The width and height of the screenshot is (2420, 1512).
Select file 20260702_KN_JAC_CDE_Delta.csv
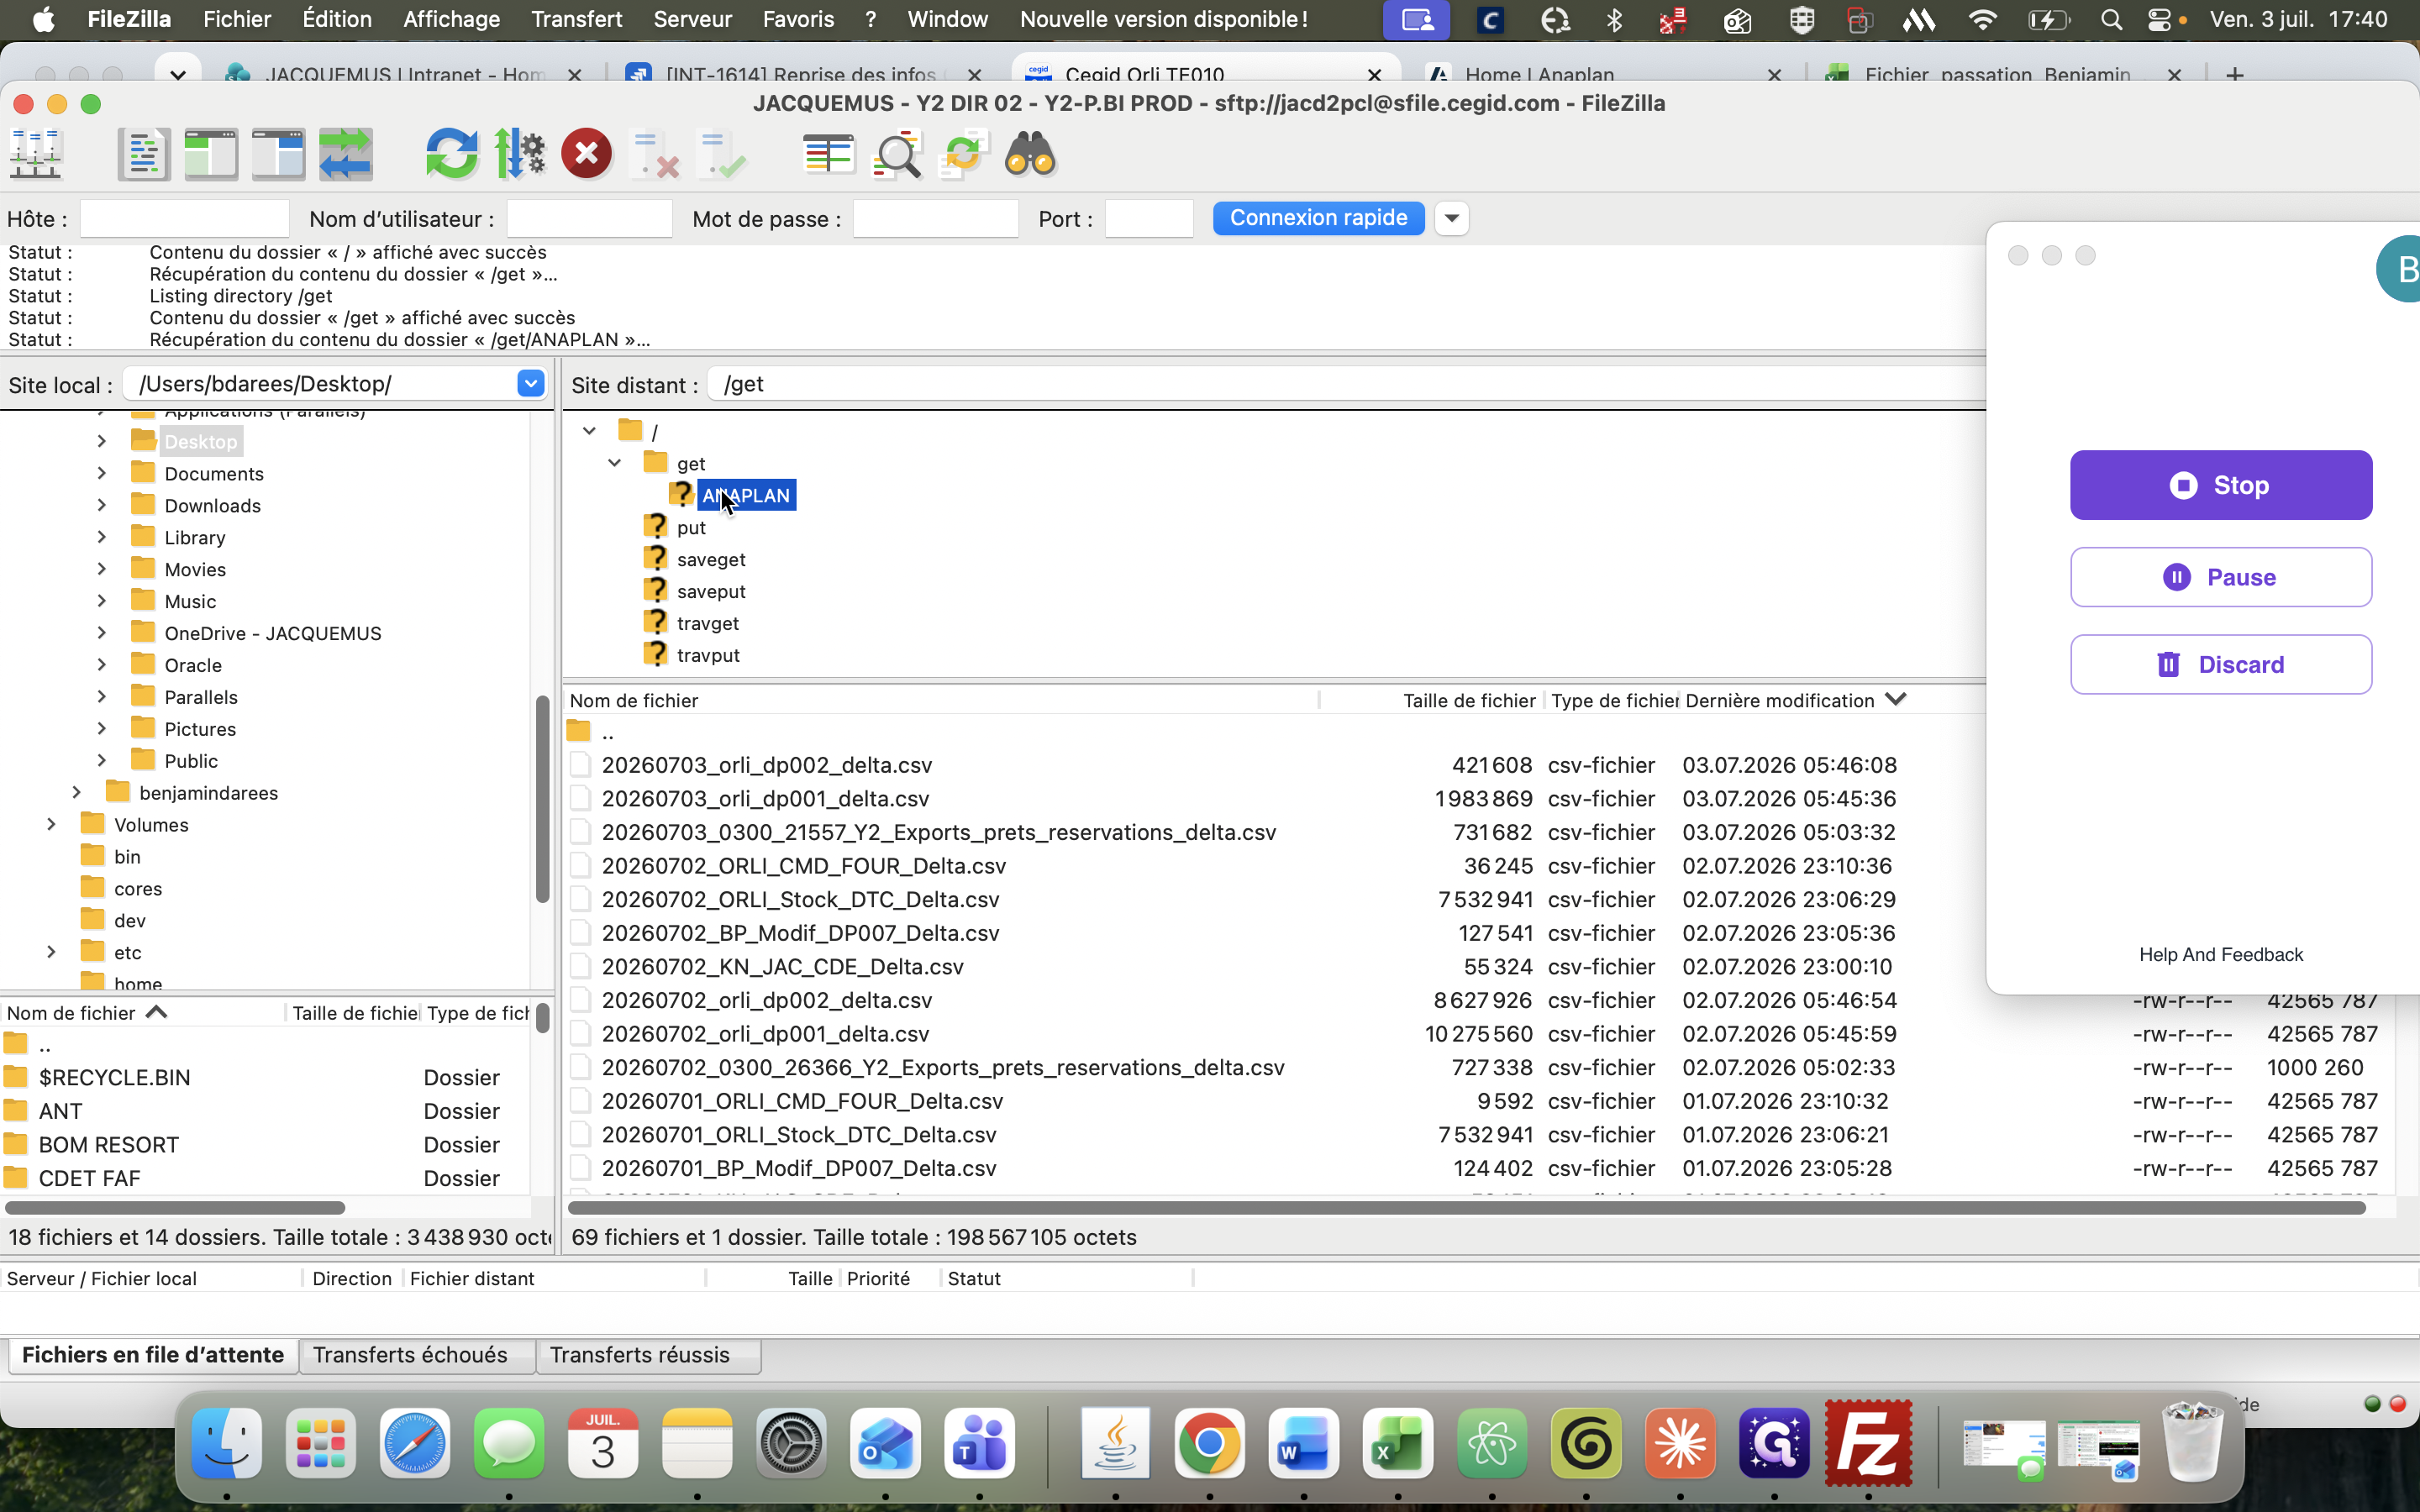point(782,967)
